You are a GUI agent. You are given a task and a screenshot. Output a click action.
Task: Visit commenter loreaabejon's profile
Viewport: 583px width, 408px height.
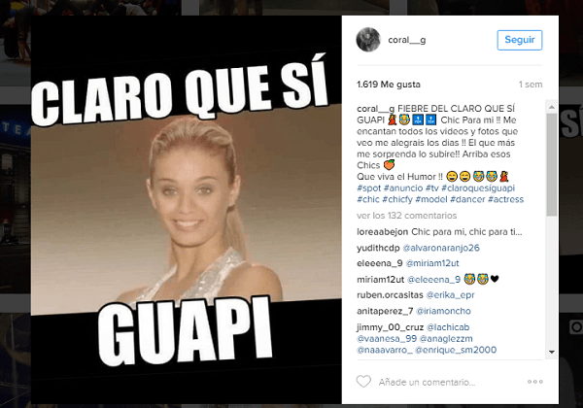pos(382,232)
